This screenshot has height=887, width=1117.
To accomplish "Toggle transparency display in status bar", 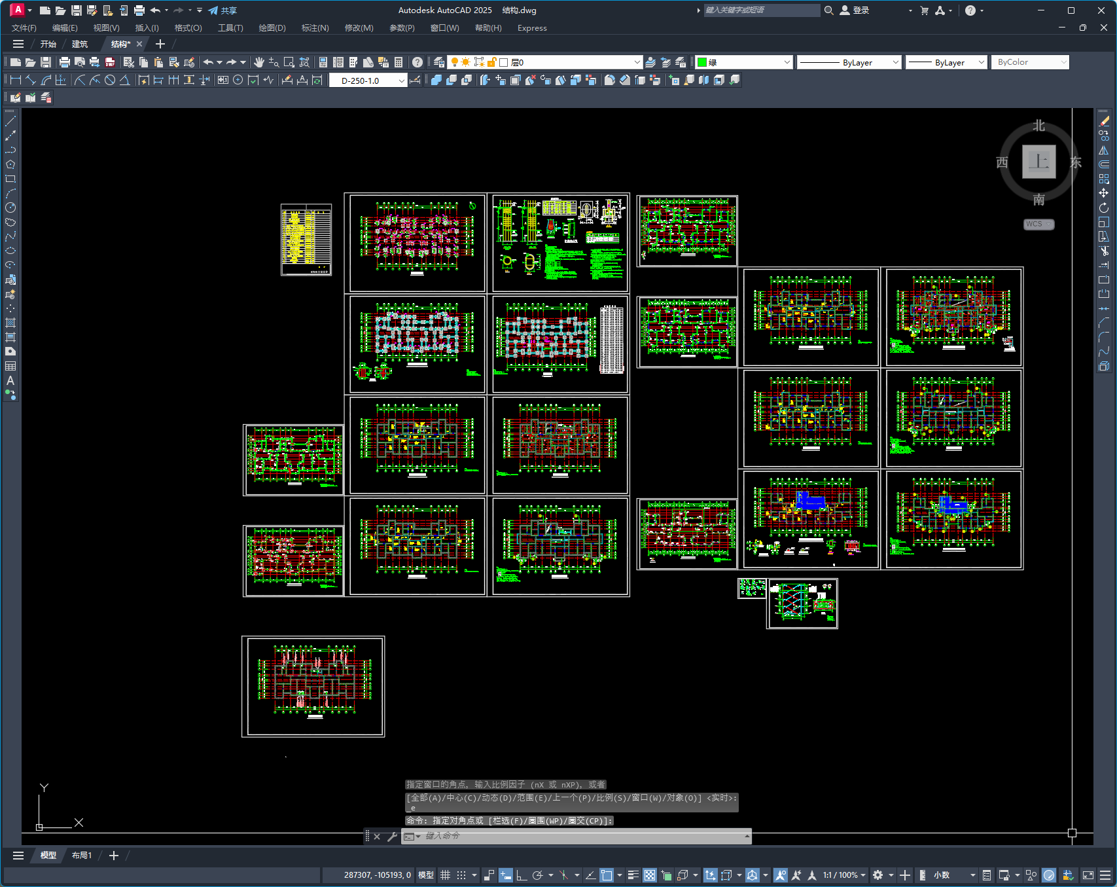I will (650, 875).
